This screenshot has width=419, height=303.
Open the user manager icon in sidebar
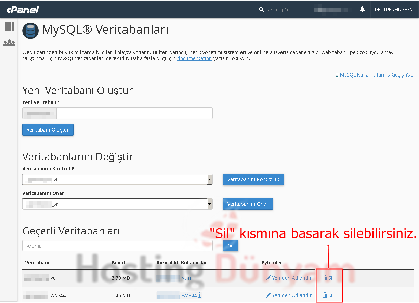[x=10, y=43]
